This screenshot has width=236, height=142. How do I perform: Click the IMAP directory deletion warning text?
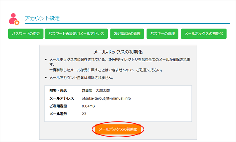pos(121,59)
